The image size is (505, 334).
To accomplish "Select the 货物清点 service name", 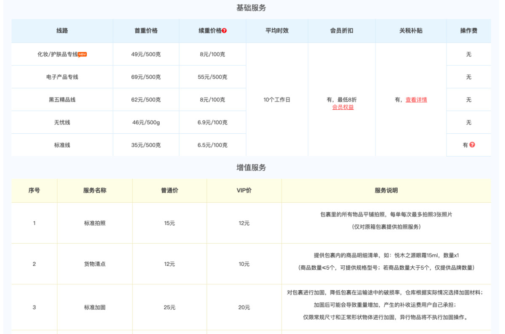I will pos(95,264).
